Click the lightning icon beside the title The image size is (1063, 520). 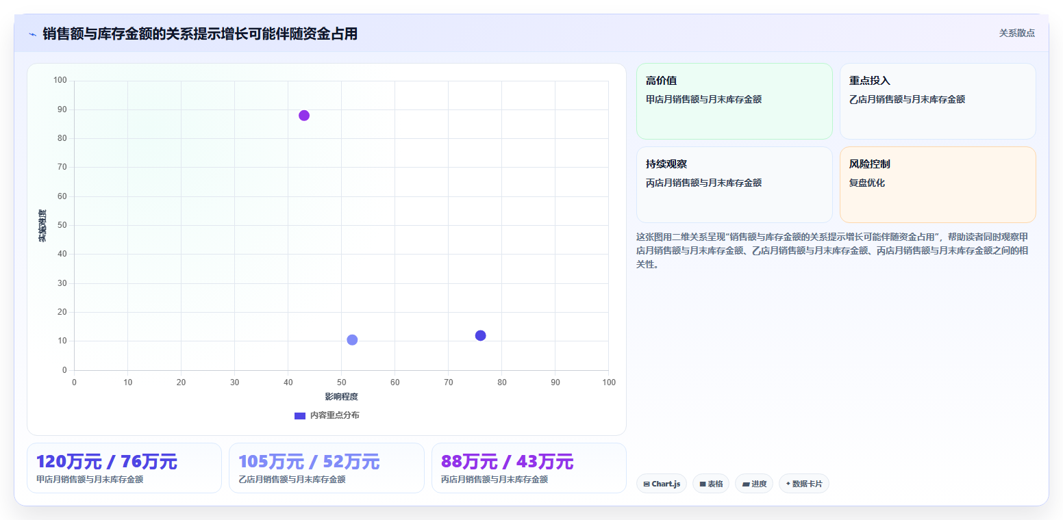coord(32,34)
